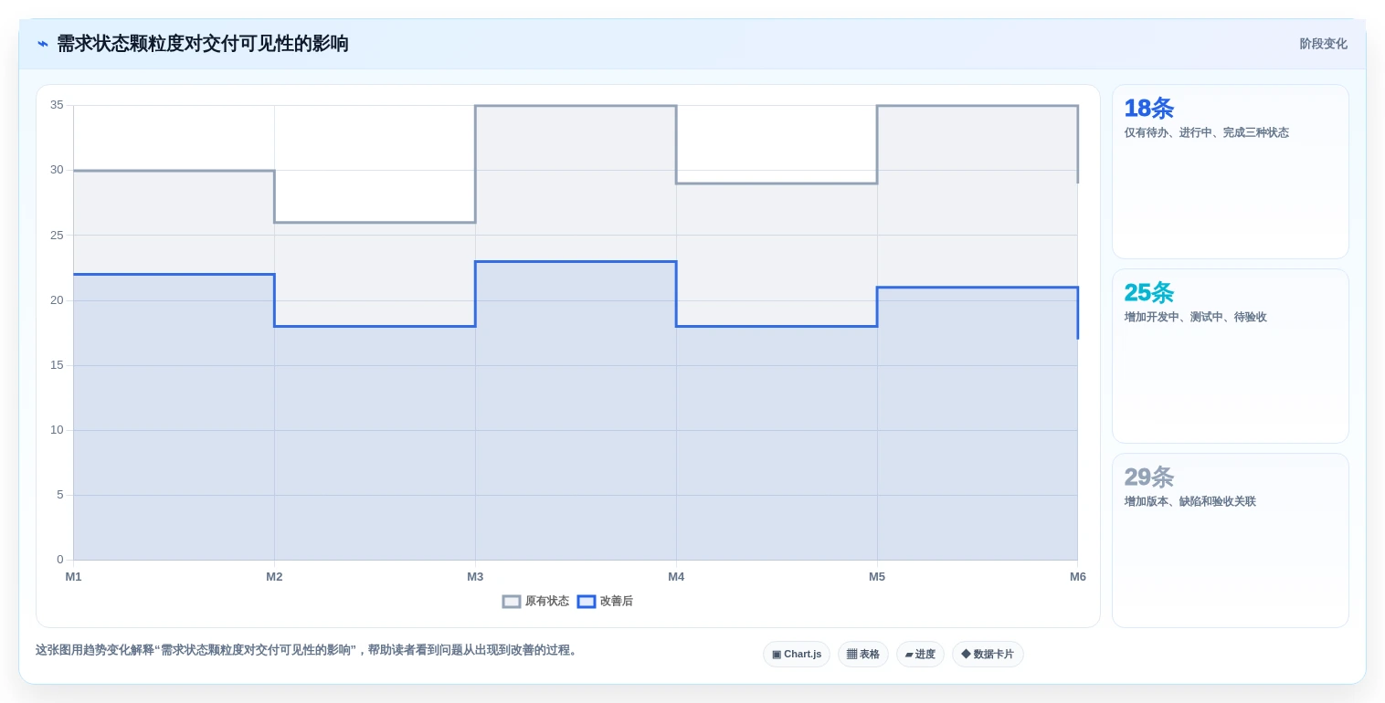The height and width of the screenshot is (703, 1385).
Task: Click 仅有待办、进行中、完成三种状态 description
Action: 1207,132
